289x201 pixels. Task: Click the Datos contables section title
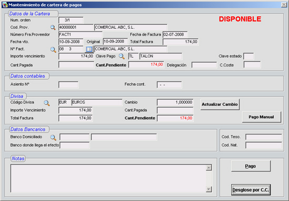coord(28,76)
